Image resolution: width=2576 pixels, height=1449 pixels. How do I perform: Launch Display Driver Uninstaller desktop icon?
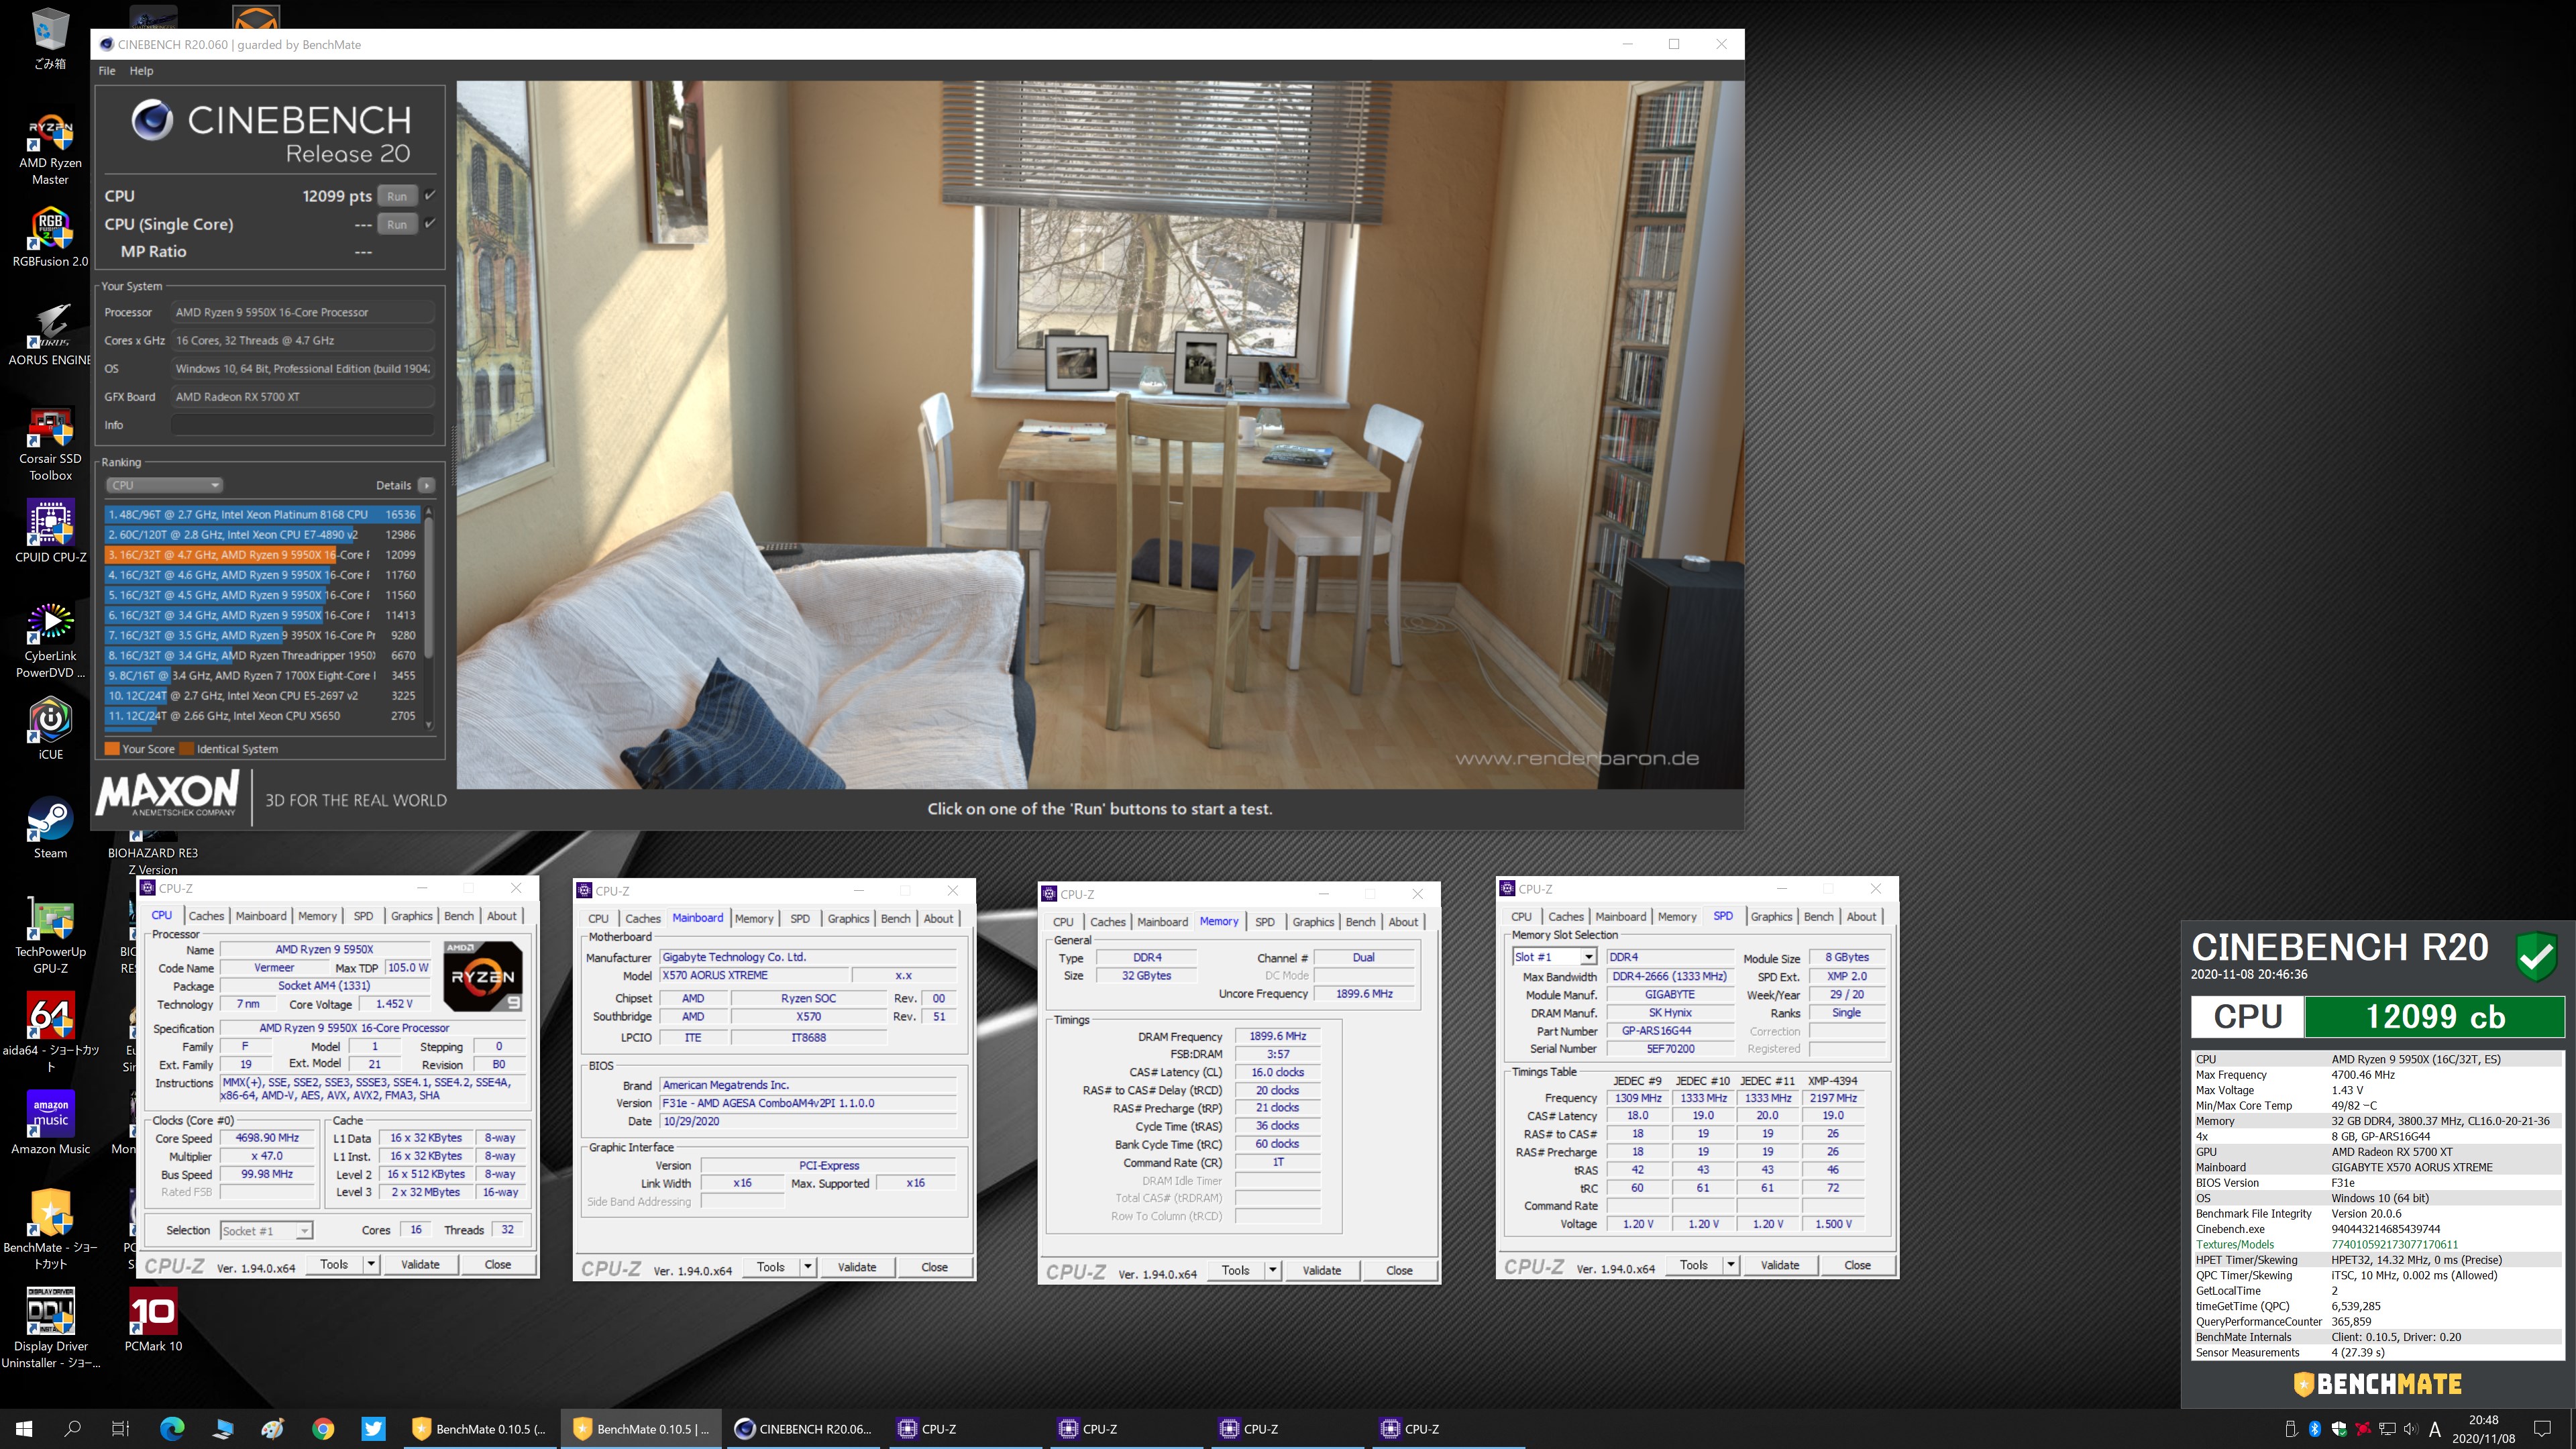click(50, 1328)
